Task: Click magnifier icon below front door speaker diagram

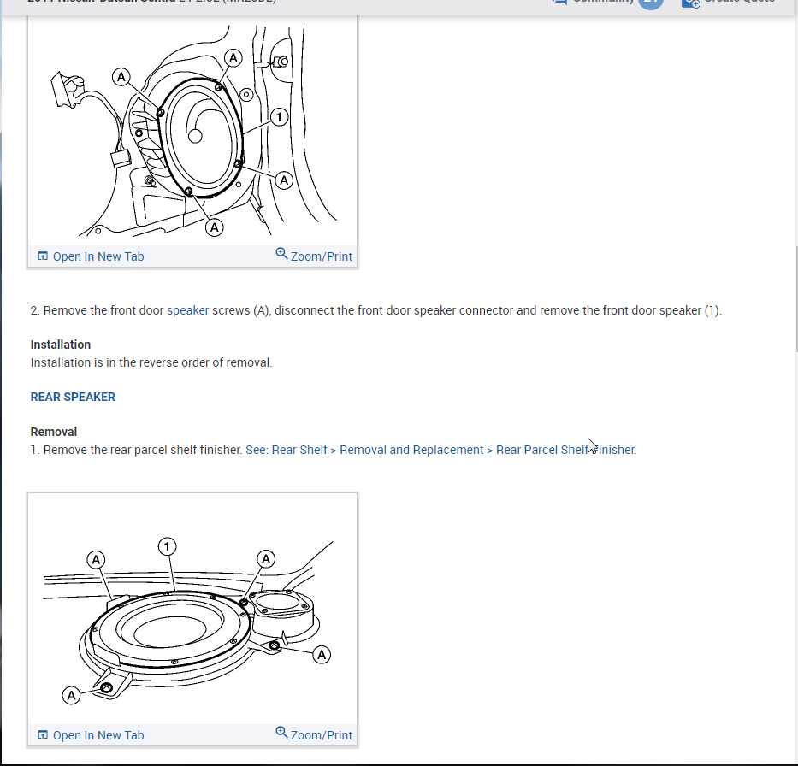Action: [x=281, y=253]
